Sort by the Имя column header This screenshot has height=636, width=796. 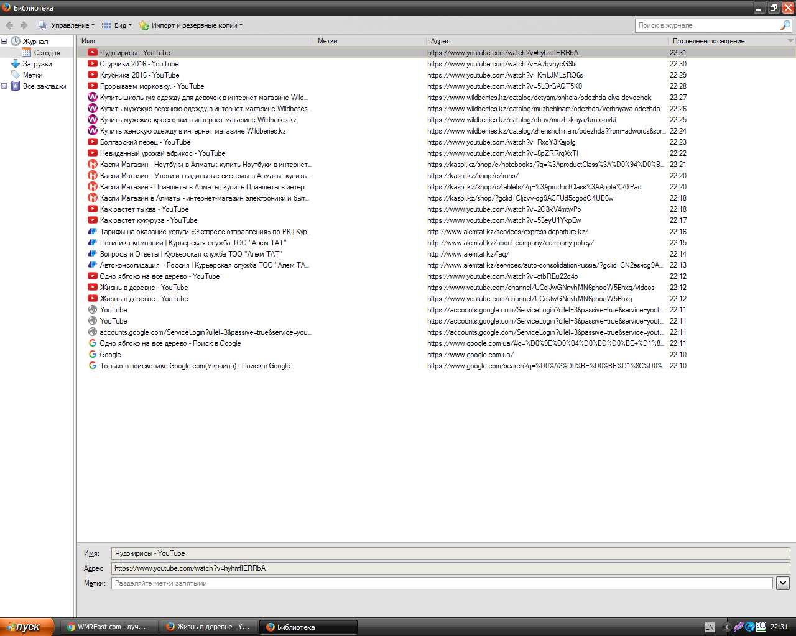[195, 41]
